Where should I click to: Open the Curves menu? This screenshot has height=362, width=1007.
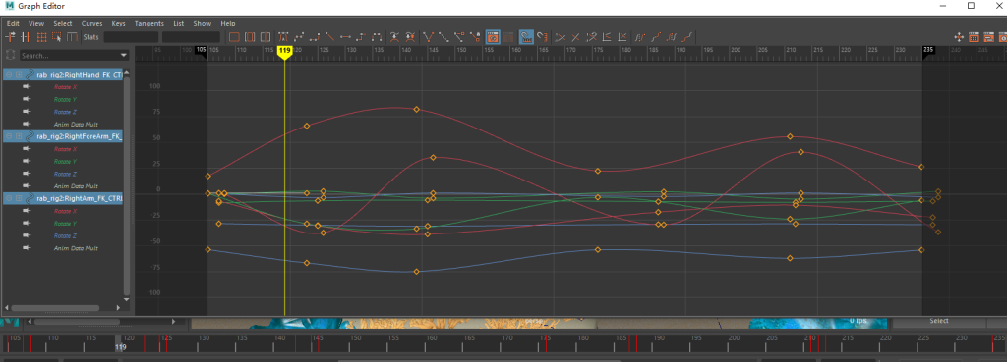[91, 24]
